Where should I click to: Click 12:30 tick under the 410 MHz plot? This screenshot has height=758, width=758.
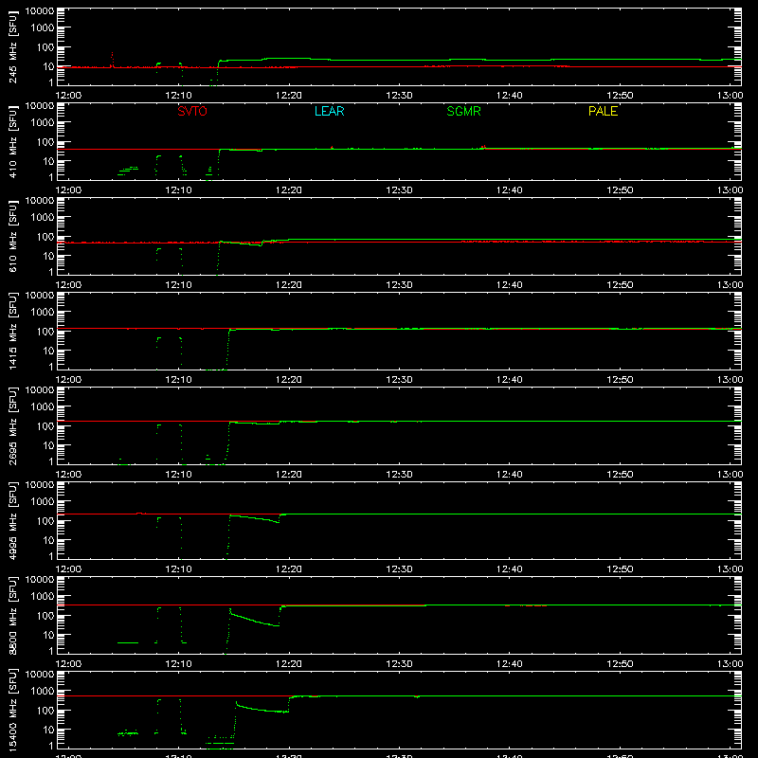pos(399,190)
